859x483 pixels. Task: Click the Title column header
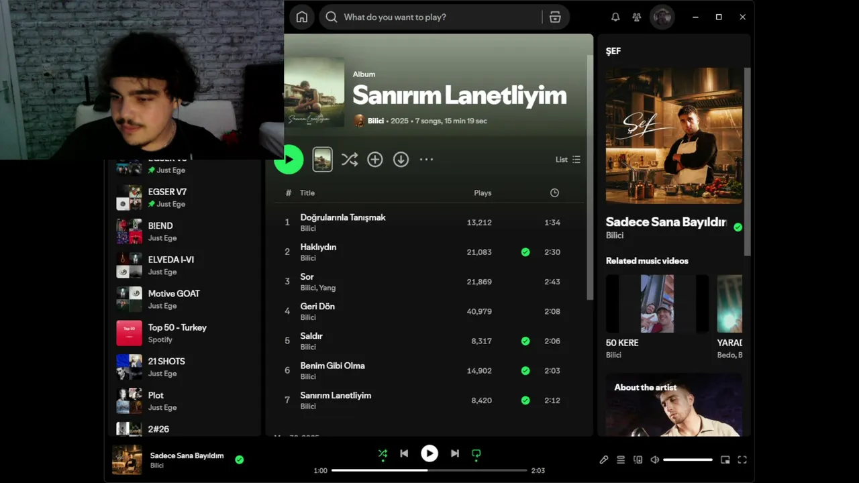[x=307, y=193]
